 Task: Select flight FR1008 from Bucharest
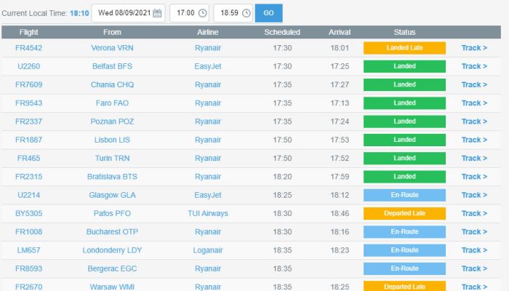[29, 231]
